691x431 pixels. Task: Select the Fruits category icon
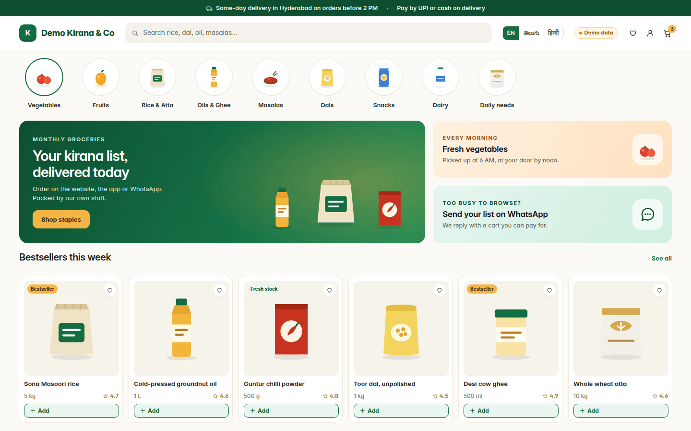click(x=101, y=77)
